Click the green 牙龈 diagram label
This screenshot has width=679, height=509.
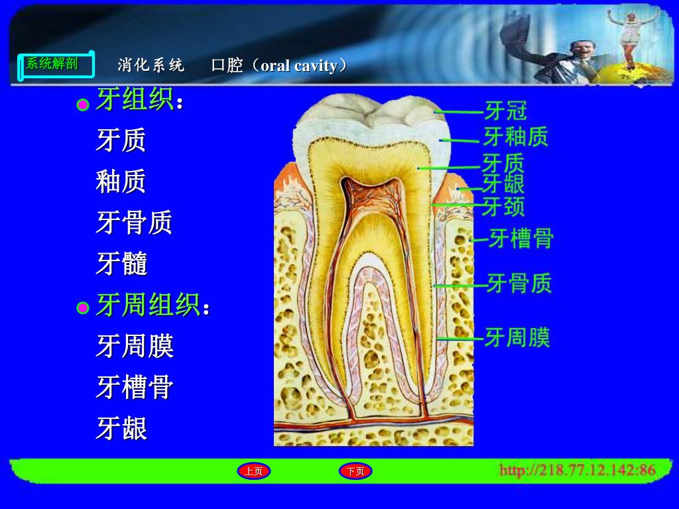pyautogui.click(x=503, y=184)
